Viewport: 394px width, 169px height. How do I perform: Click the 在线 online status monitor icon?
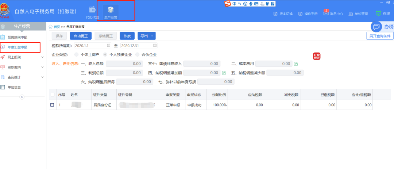[378, 14]
